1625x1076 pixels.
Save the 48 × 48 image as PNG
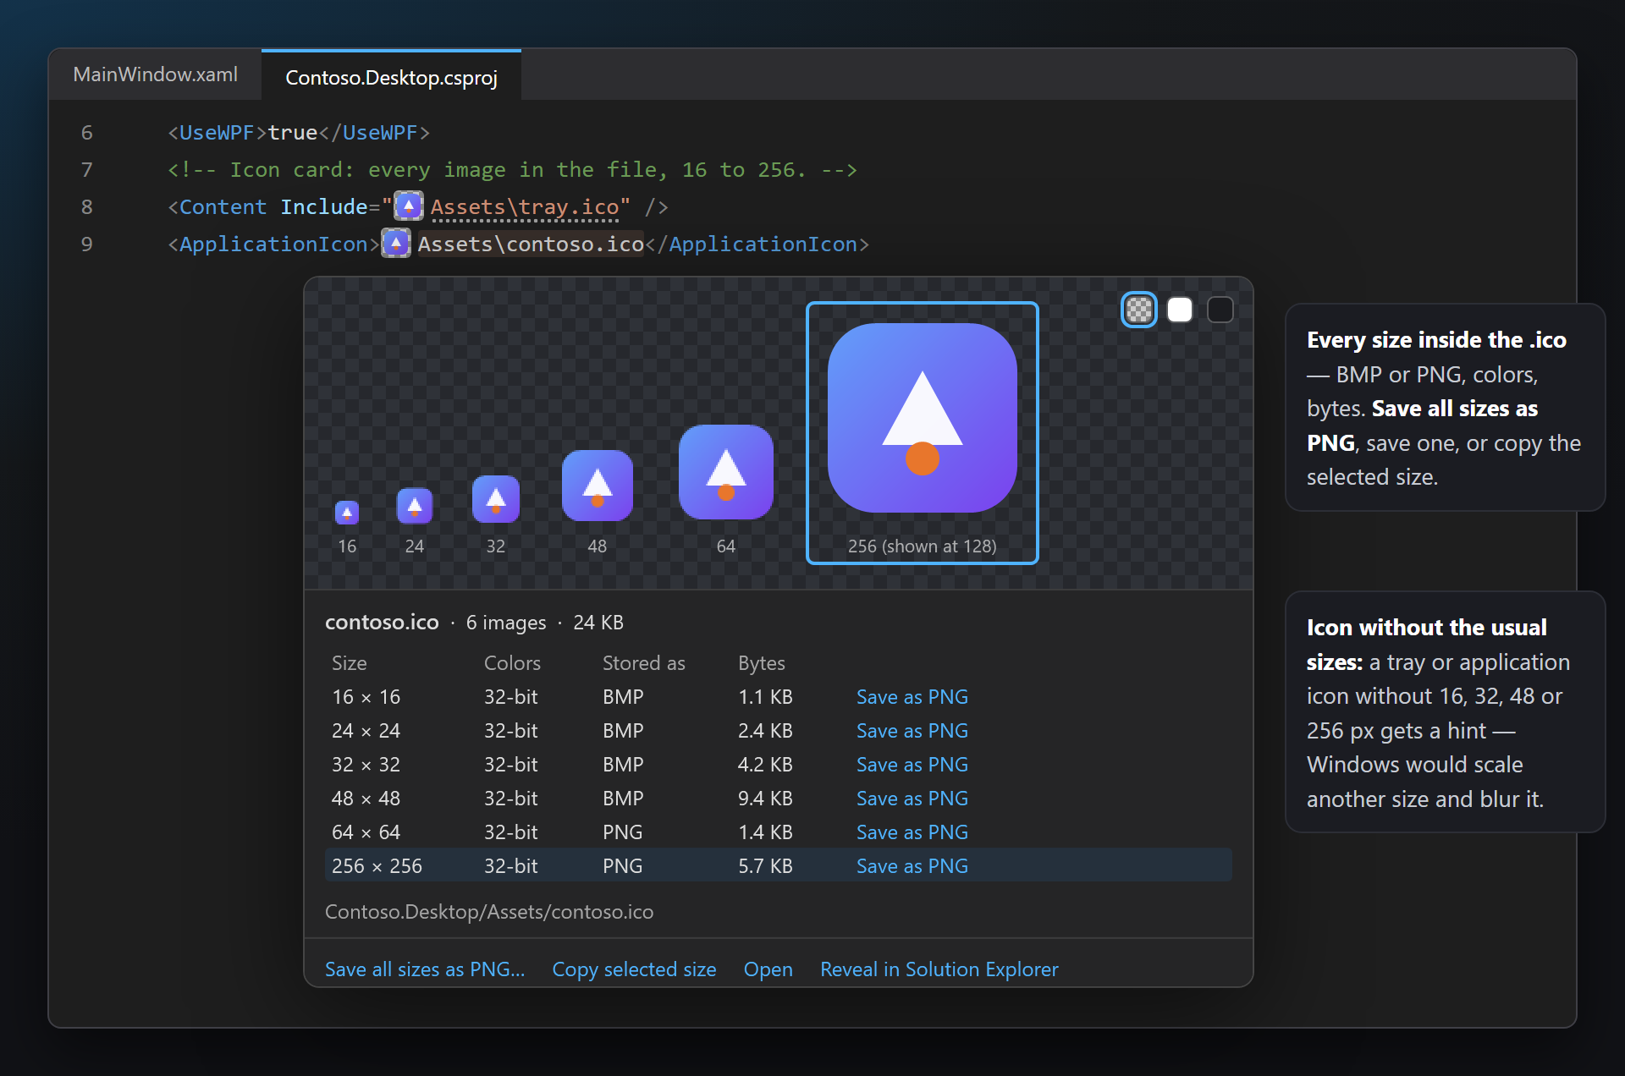tap(912, 799)
